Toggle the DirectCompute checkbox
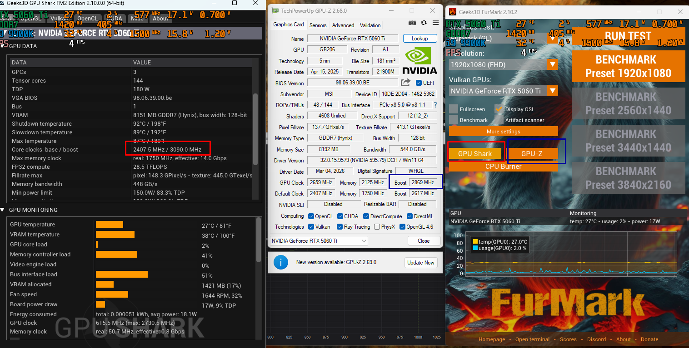The image size is (689, 348). pyautogui.click(x=366, y=216)
